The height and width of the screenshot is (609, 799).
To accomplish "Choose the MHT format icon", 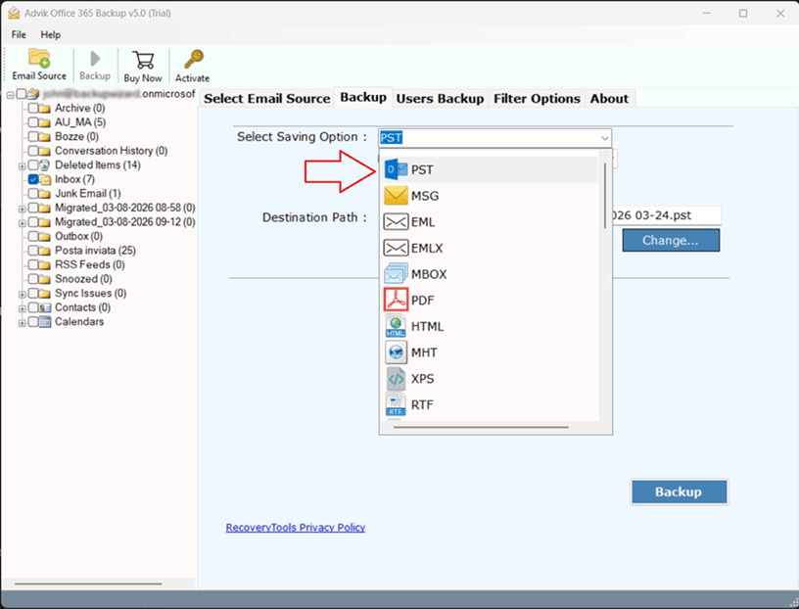I will [396, 352].
